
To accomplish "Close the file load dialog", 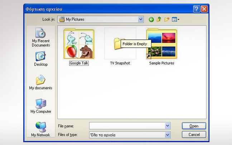I will (x=204, y=9).
